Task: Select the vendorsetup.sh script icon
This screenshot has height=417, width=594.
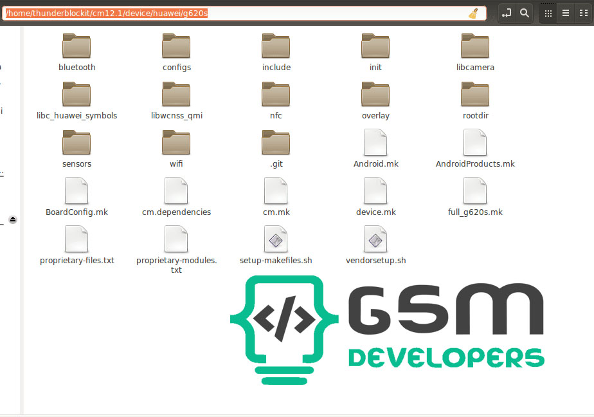Action: click(x=375, y=239)
